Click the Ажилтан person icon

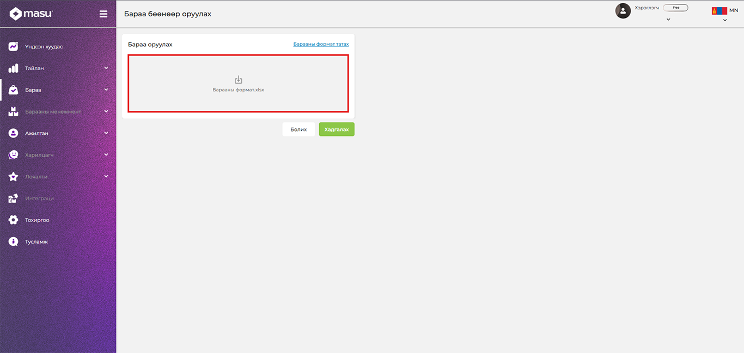[14, 133]
